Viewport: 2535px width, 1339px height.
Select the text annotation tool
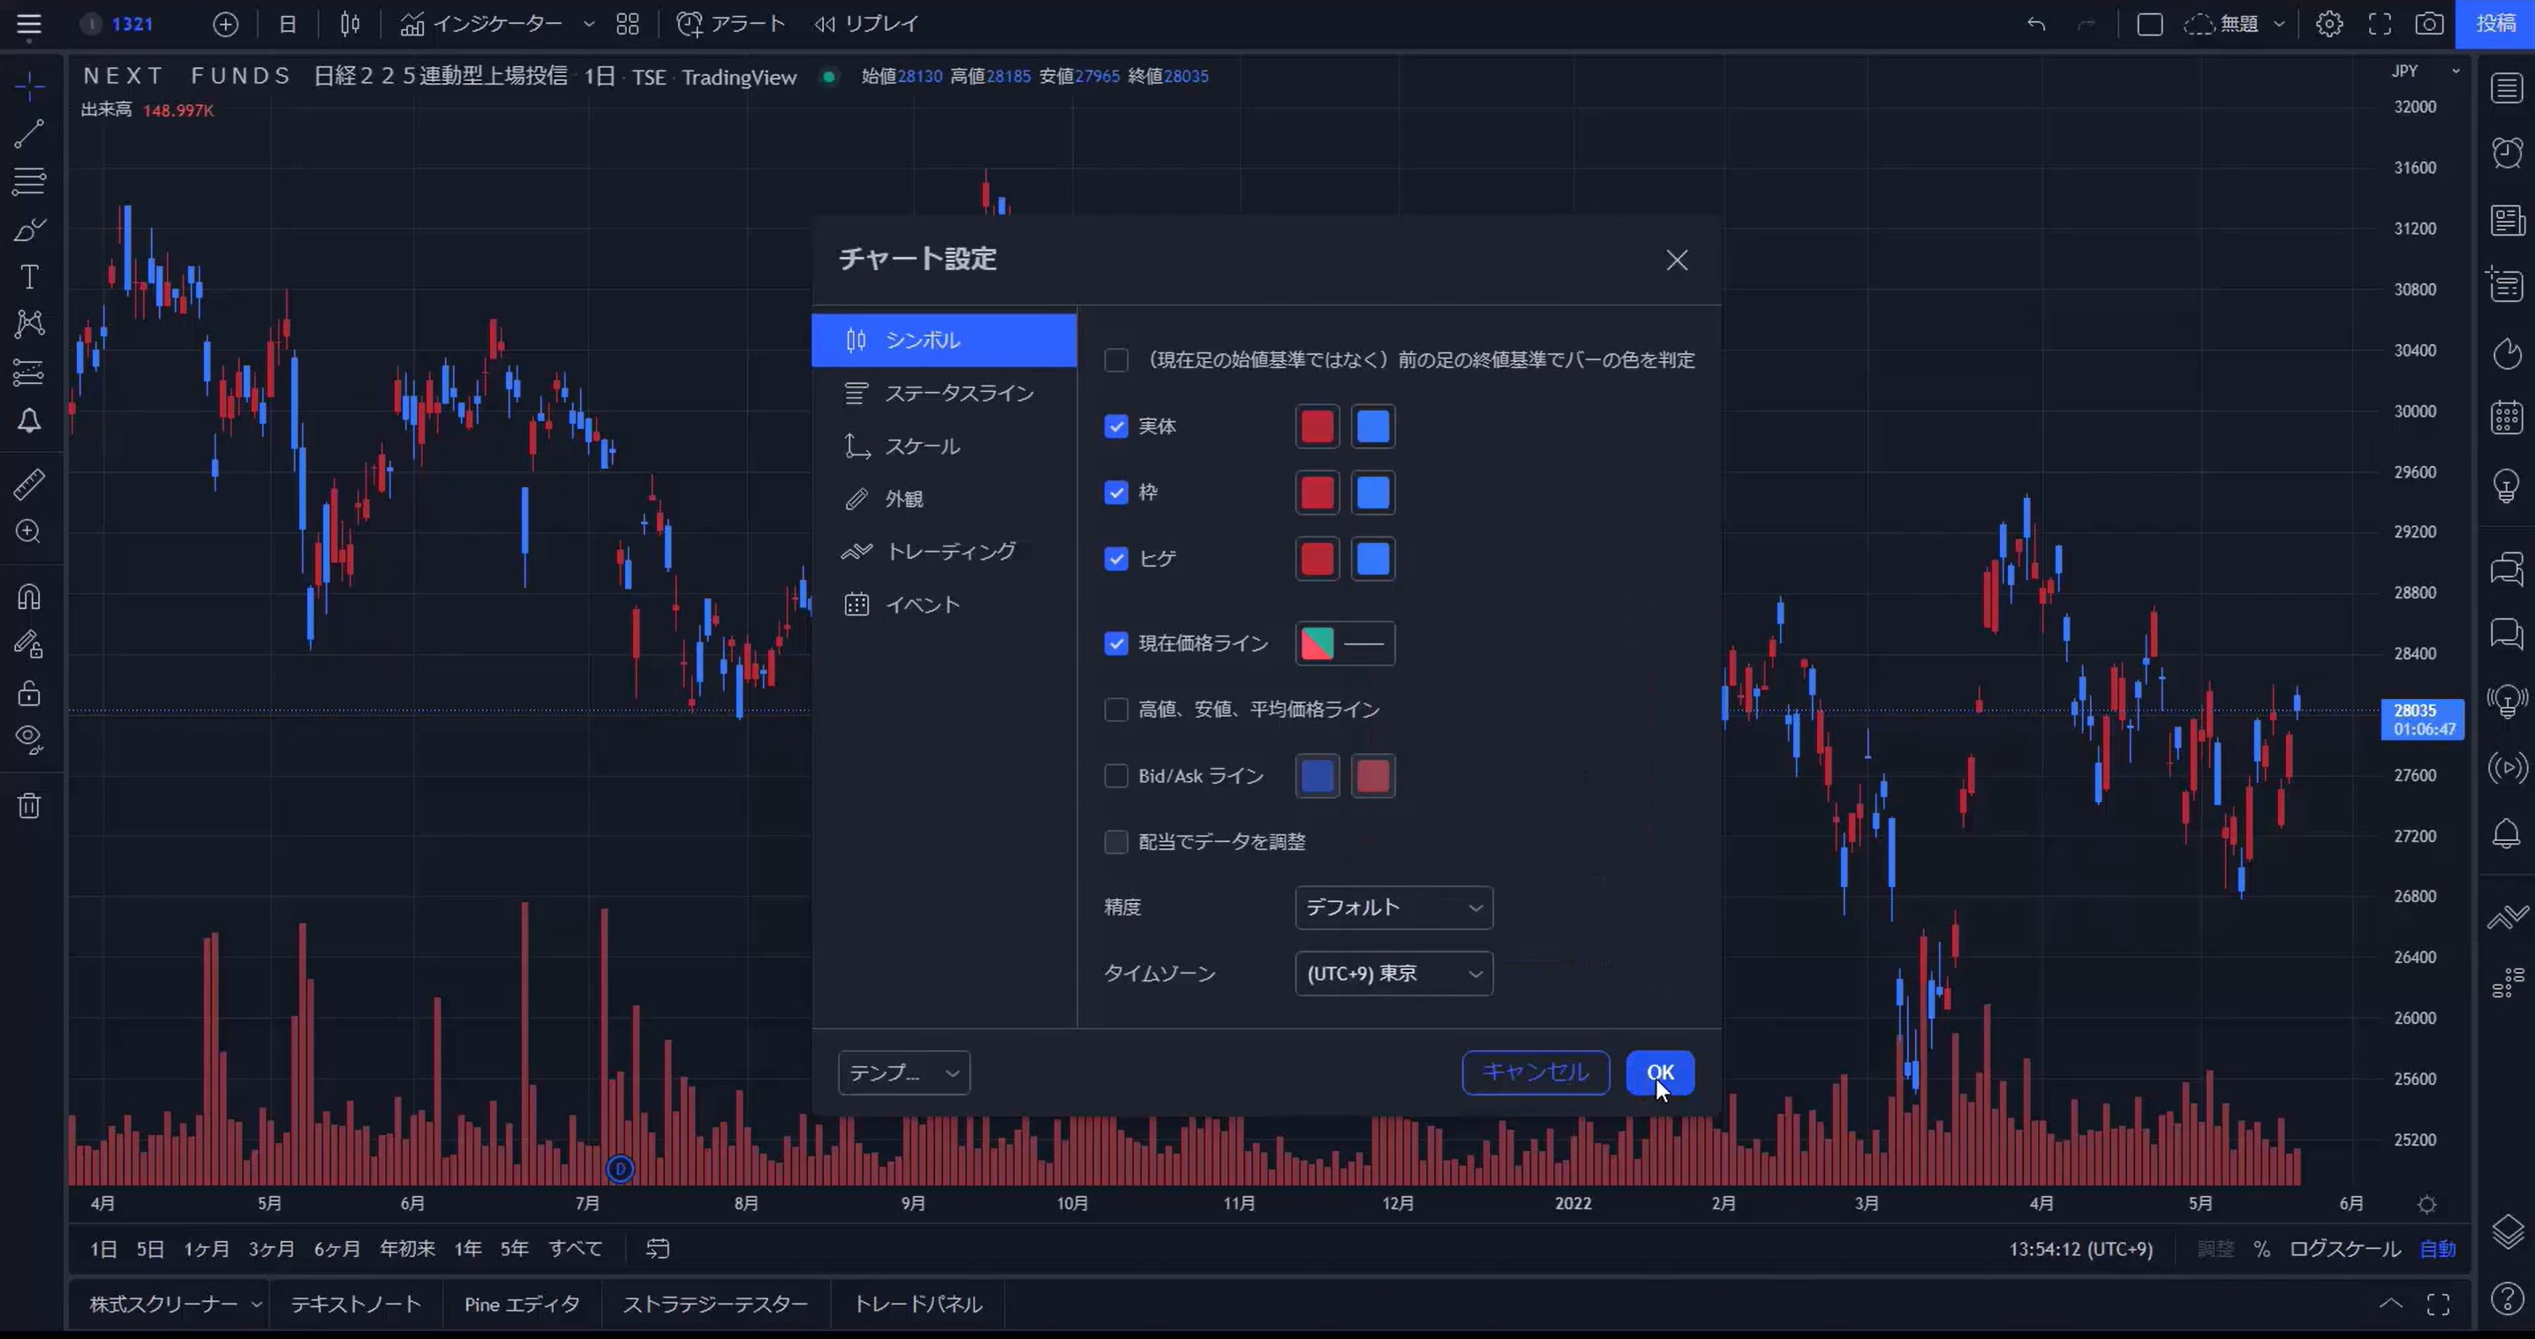[28, 277]
